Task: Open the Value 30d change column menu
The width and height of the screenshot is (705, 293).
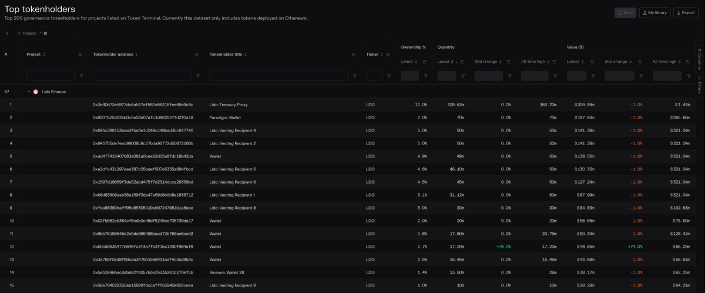Action: (x=641, y=62)
